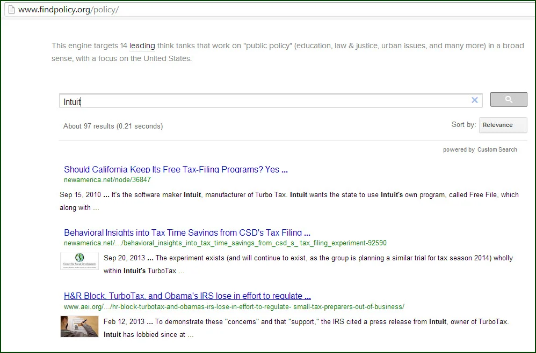The image size is (536, 353).
Task: Open the 'H&R Block, TurboTax, and Obama's IRS' result
Action: click(x=187, y=296)
